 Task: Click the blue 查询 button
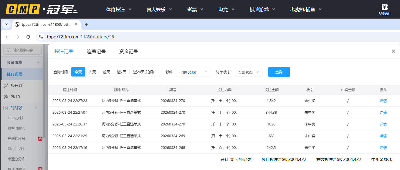coord(279,72)
